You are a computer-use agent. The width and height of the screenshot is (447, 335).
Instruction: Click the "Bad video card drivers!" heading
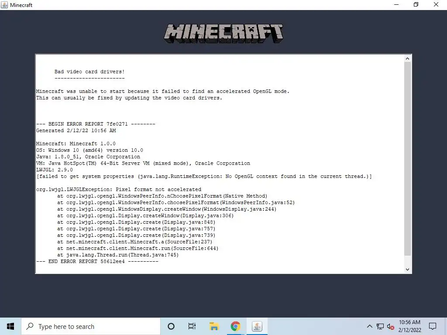pos(89,72)
